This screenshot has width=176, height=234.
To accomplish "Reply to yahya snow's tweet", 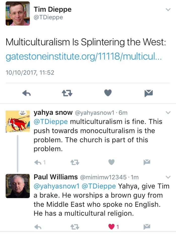I will click(x=38, y=163).
